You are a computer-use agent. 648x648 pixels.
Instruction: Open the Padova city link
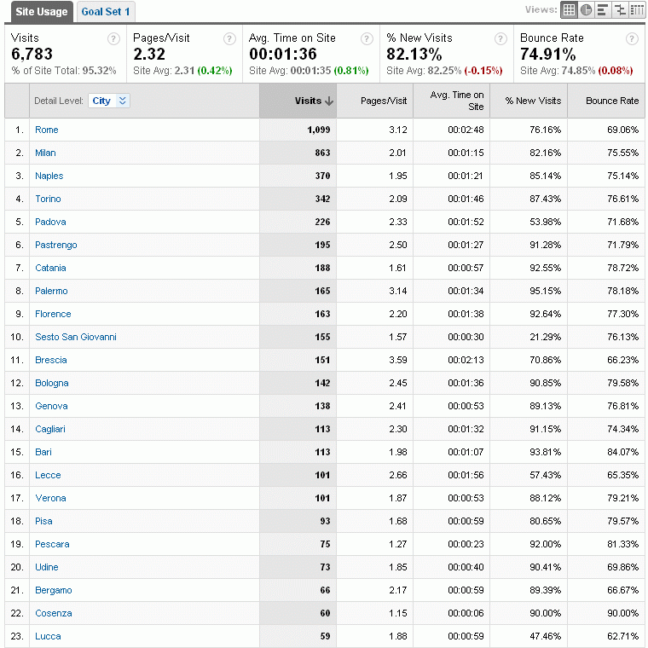(50, 222)
